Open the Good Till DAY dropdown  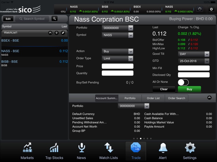coord(194,54)
